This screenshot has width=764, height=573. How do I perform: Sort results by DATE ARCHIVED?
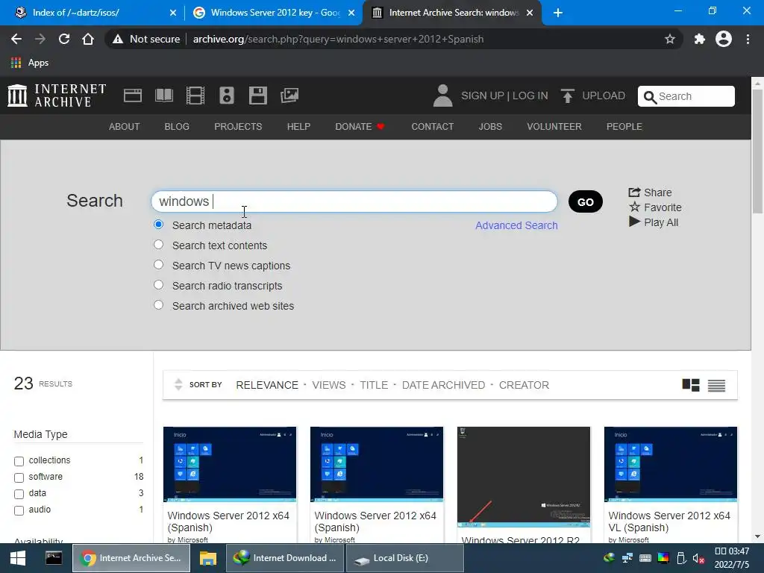click(443, 385)
